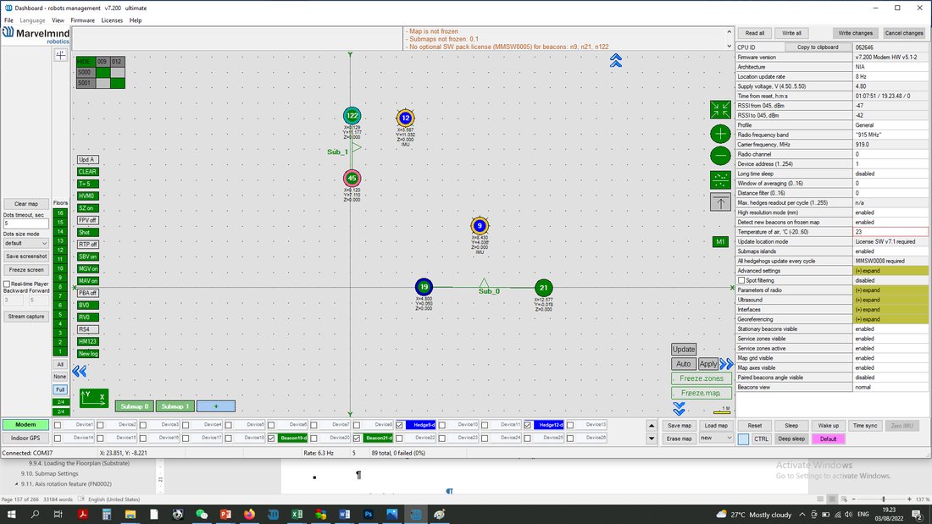Toggle the Real-time Player checkbox
The image size is (932, 524).
(7, 284)
